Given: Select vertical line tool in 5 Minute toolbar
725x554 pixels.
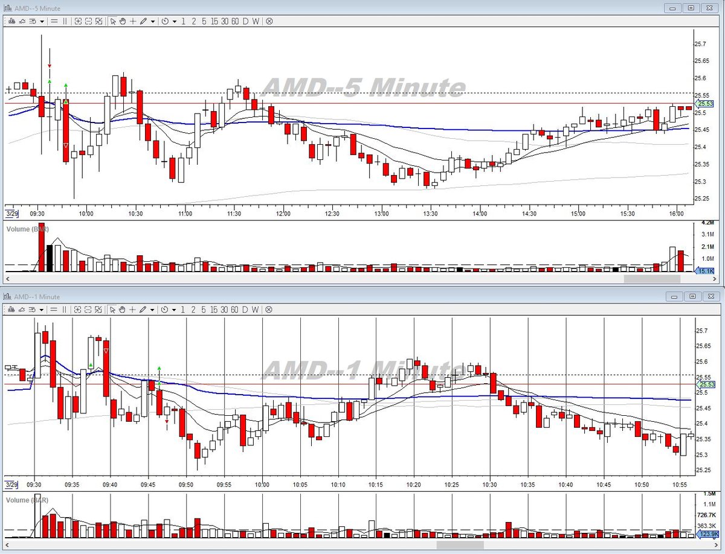Looking at the screenshot, I should [x=65, y=21].
